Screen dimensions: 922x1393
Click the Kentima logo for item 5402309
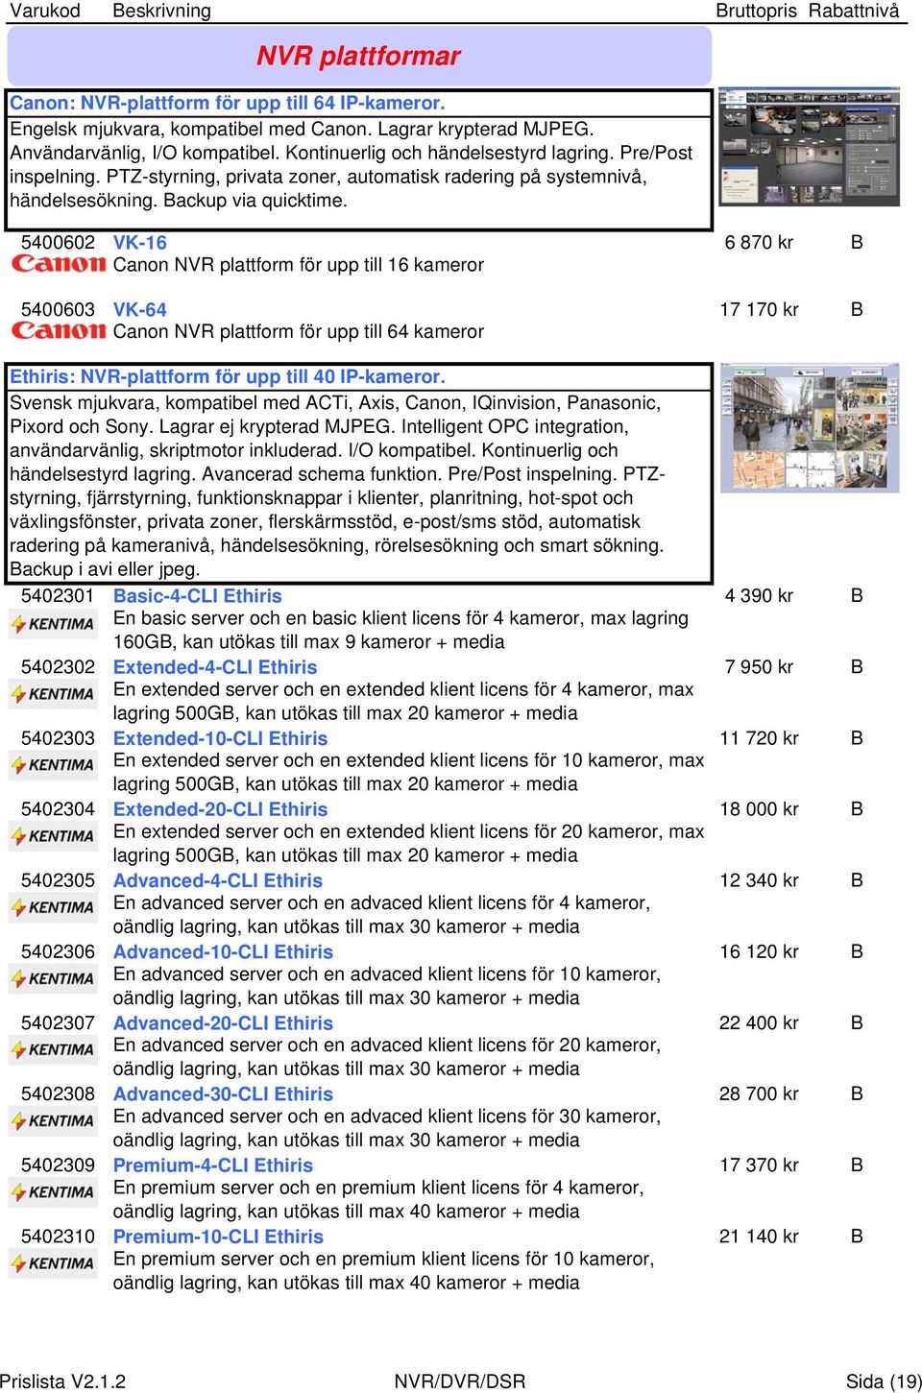point(53,1192)
